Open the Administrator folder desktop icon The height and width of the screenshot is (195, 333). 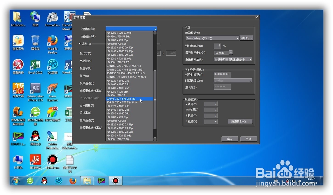[x=18, y=19]
